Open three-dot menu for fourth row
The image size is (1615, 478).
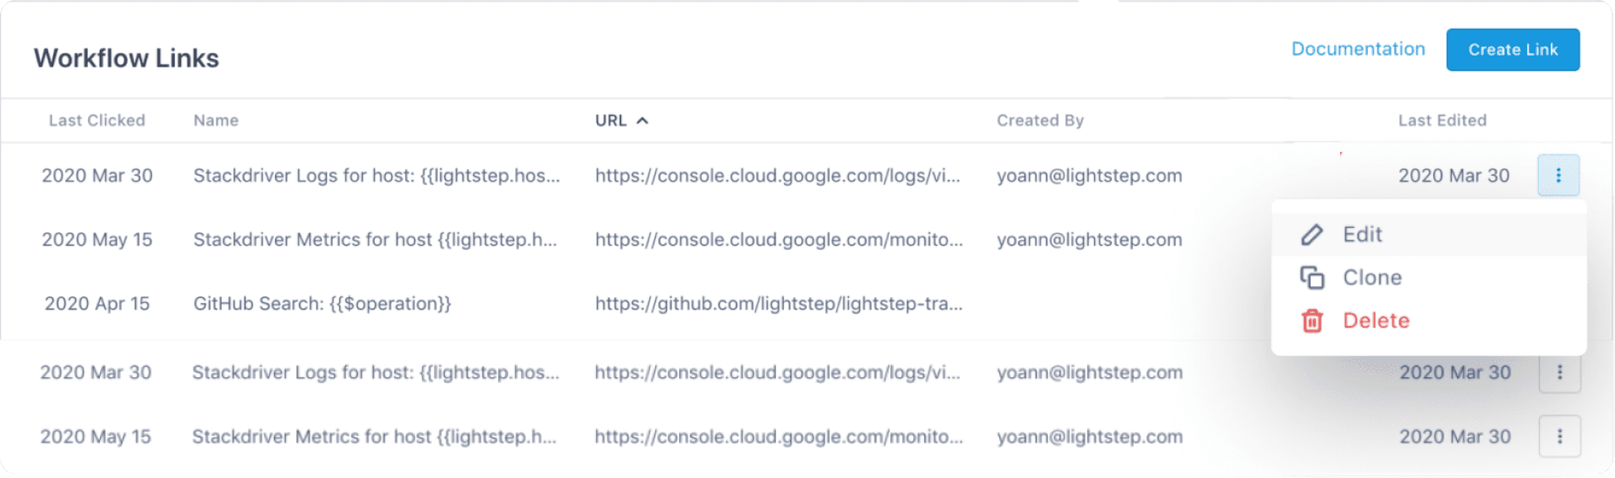pos(1559,372)
